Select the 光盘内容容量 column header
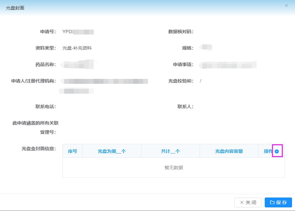Screen dimensions: 295x211 229,151
